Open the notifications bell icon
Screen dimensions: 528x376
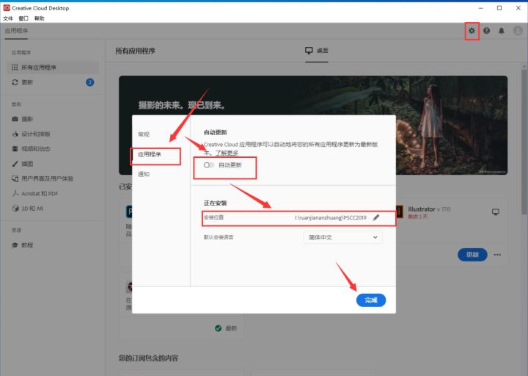(x=502, y=31)
